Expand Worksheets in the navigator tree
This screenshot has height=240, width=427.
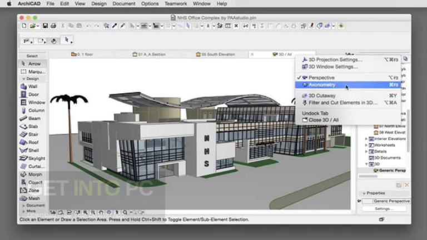tap(366, 145)
